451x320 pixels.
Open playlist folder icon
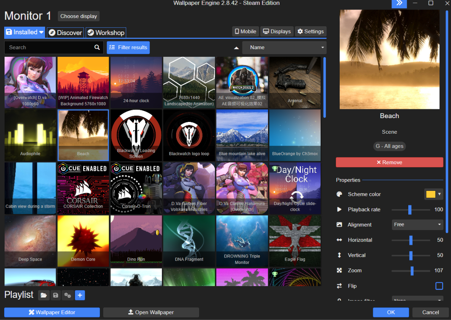coord(44,295)
